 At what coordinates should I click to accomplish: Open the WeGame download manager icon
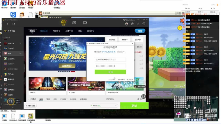[x=138, y=24]
